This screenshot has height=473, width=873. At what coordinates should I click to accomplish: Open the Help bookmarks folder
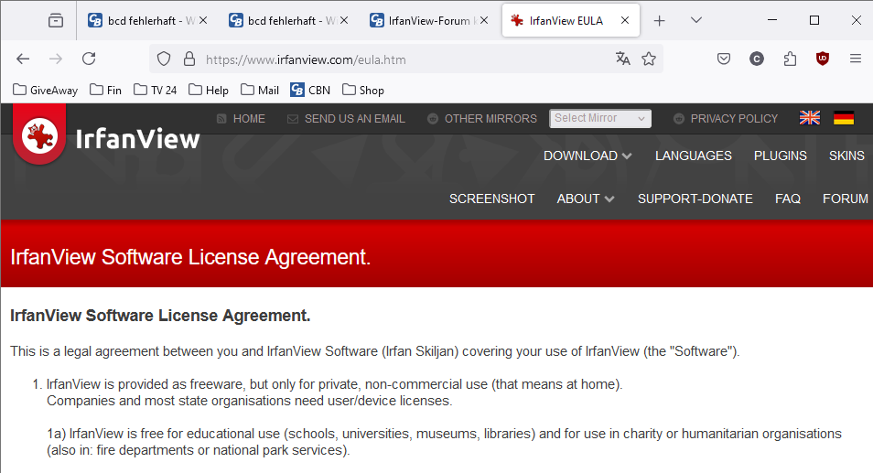[209, 91]
